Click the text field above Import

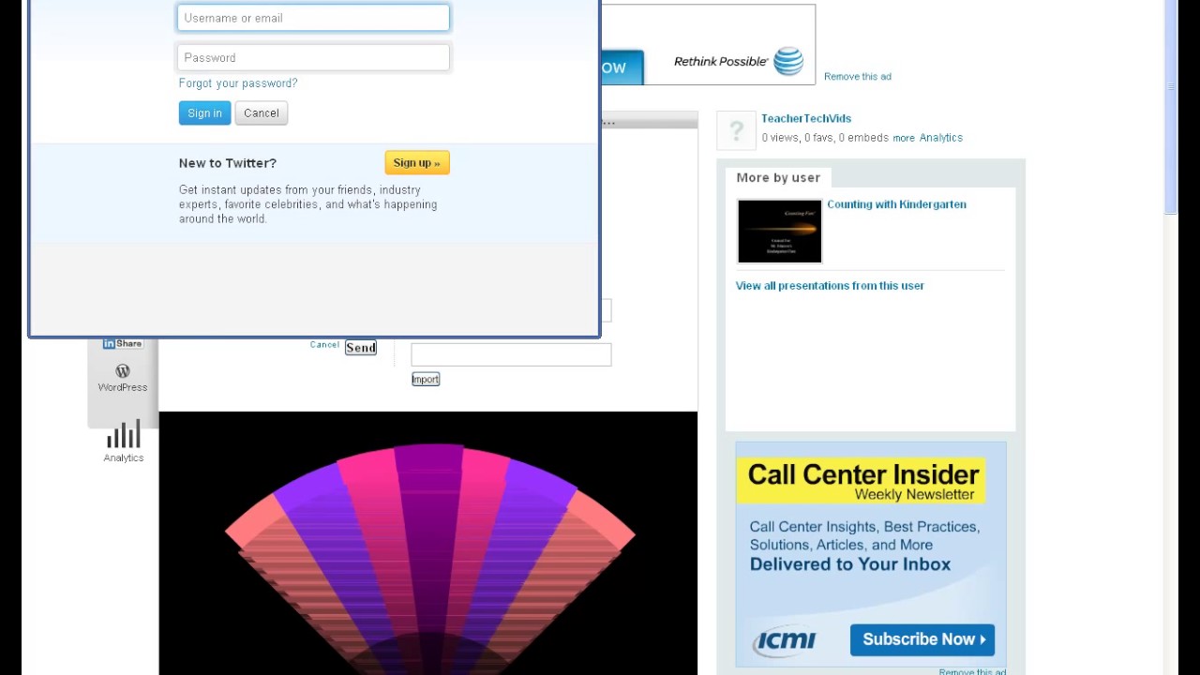511,354
